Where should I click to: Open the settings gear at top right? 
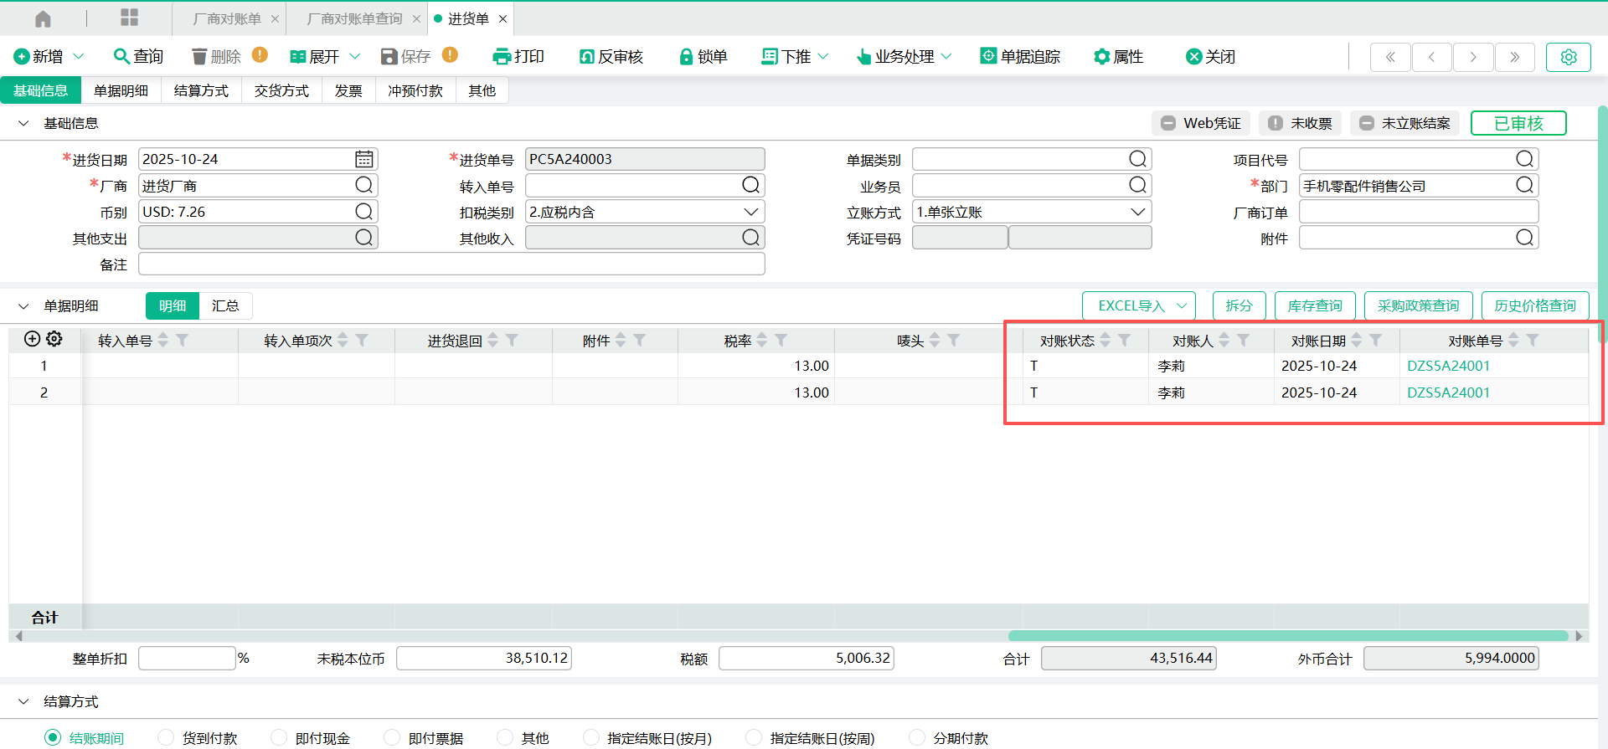(x=1568, y=57)
